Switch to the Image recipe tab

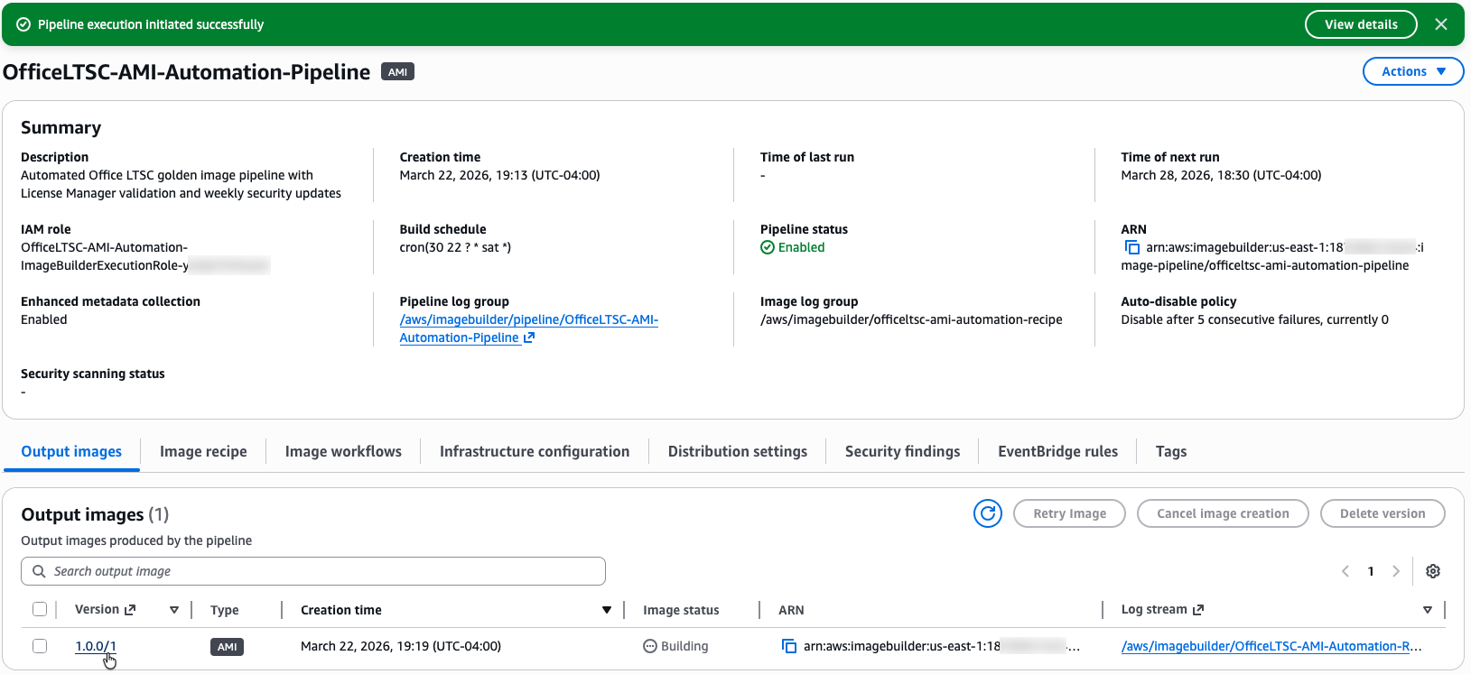[203, 451]
